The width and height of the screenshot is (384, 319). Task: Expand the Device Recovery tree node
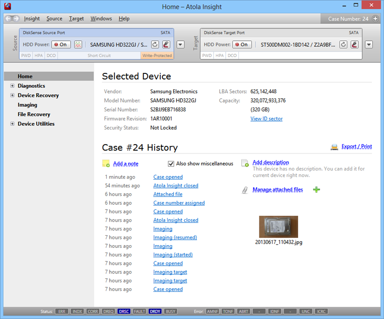coord(12,95)
